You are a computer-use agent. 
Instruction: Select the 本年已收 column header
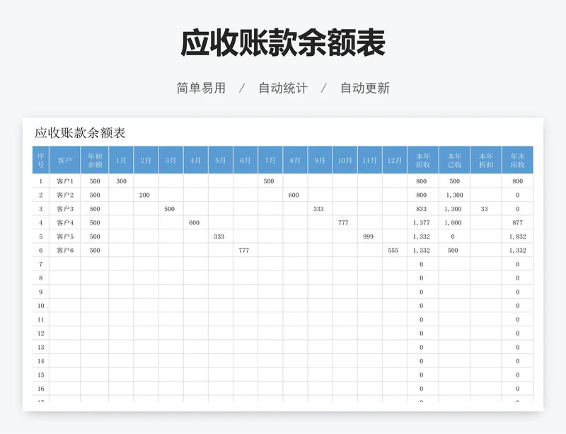pyautogui.click(x=454, y=160)
